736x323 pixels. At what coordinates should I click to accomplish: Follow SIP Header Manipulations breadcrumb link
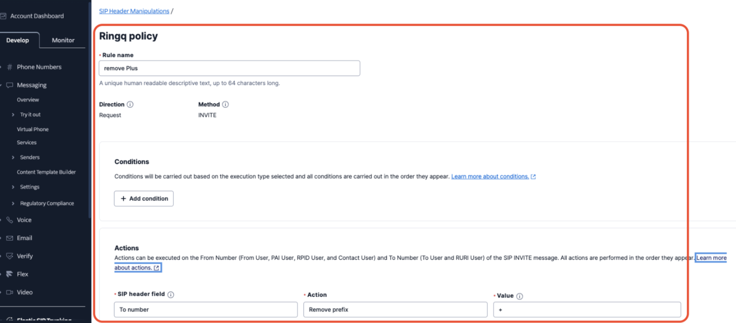134,11
